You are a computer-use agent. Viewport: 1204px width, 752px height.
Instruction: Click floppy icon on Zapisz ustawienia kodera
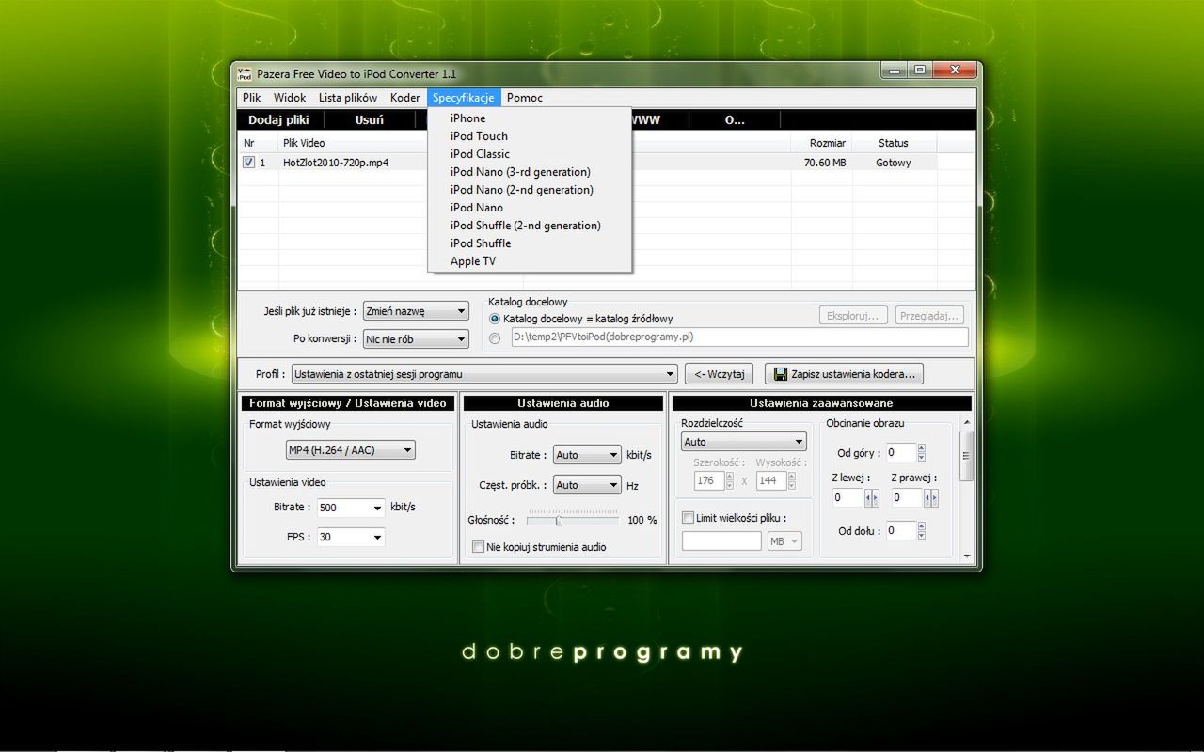coord(780,374)
